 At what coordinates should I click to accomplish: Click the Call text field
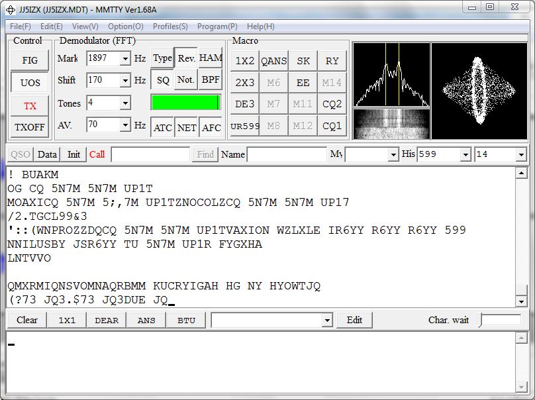pyautogui.click(x=150, y=154)
